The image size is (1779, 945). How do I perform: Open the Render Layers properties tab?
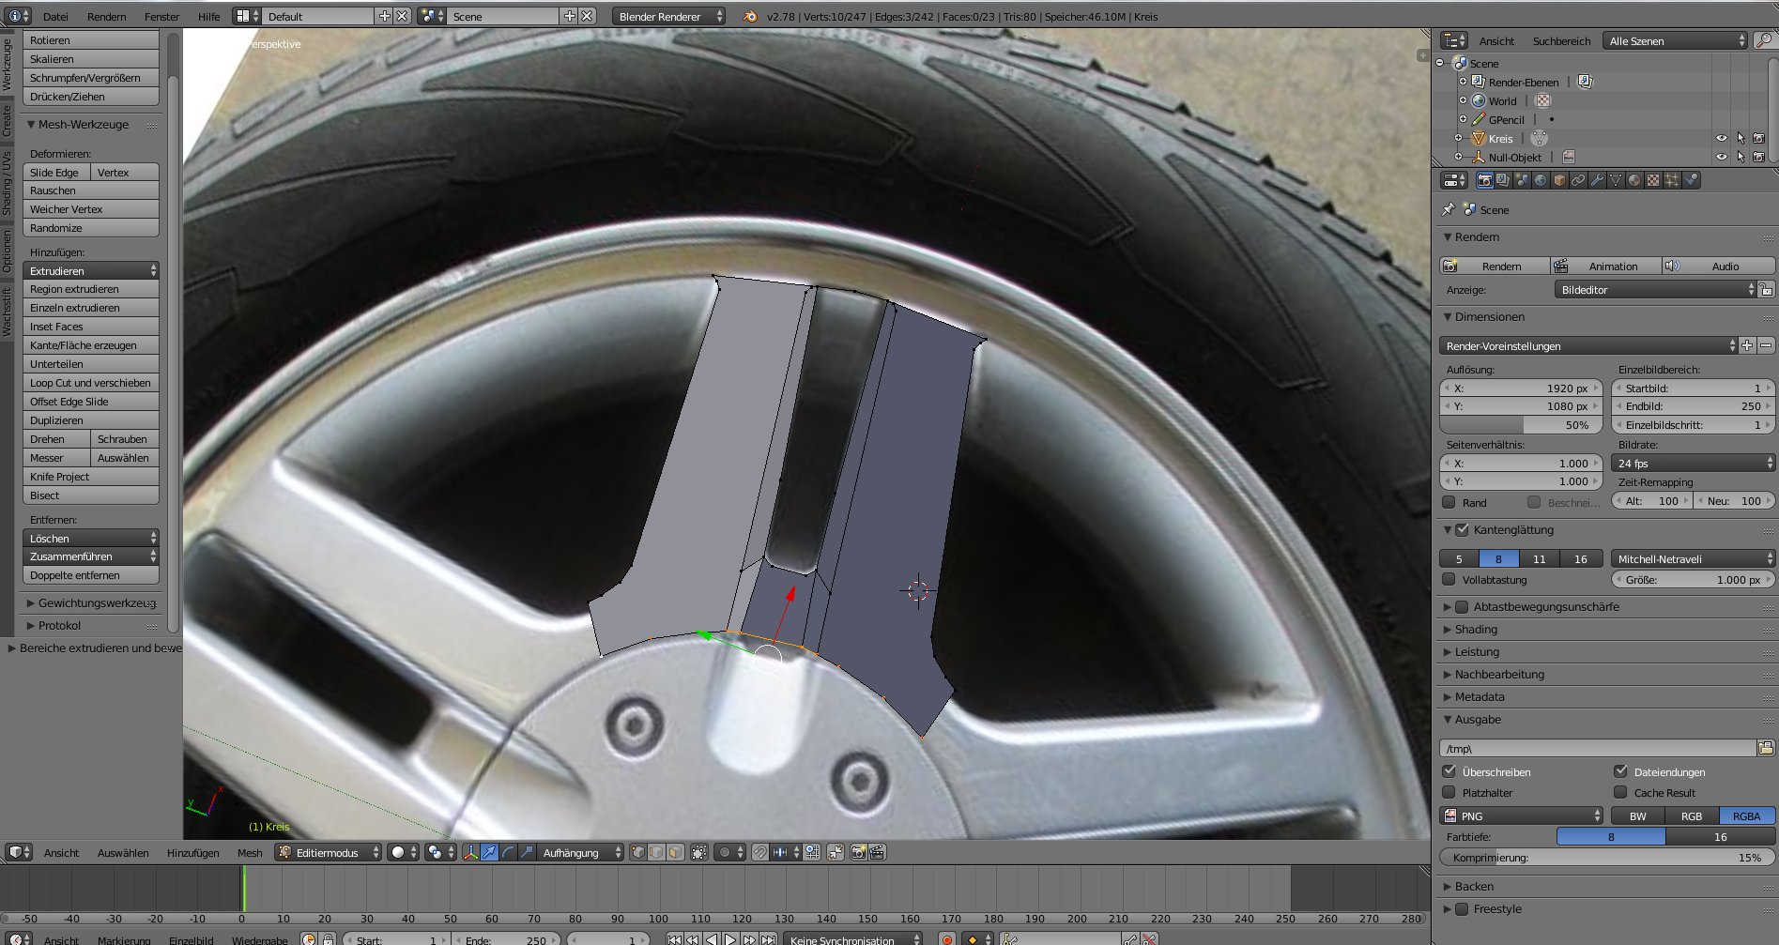(x=1503, y=180)
